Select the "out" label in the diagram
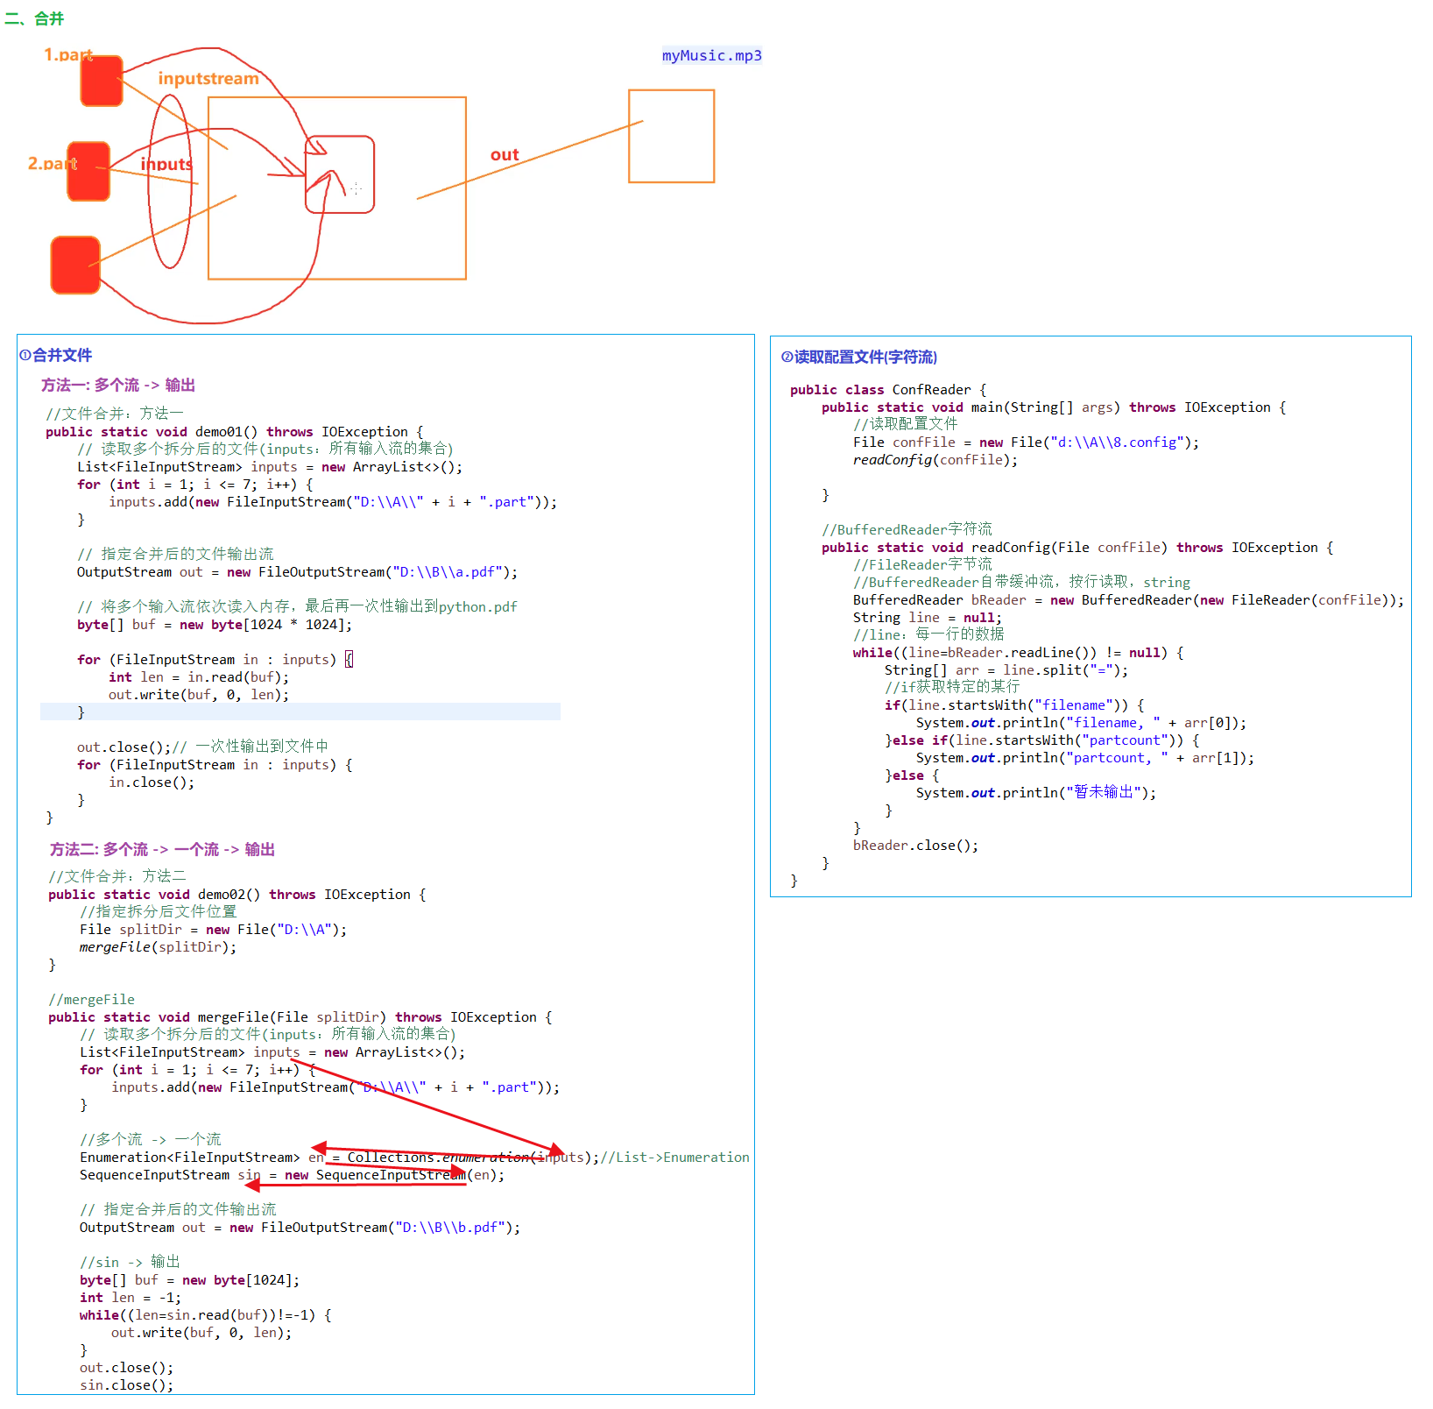Image resolution: width=1433 pixels, height=1409 pixels. coord(505,155)
